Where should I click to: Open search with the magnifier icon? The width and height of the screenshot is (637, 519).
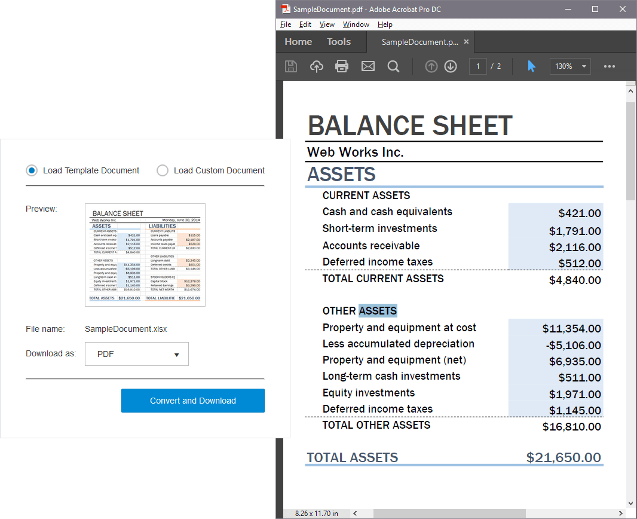393,66
